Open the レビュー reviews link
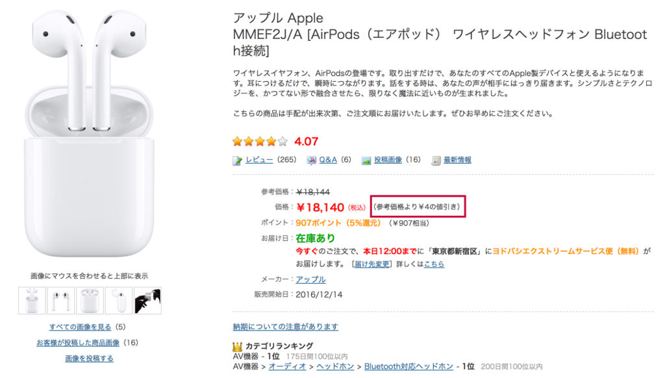 [259, 160]
